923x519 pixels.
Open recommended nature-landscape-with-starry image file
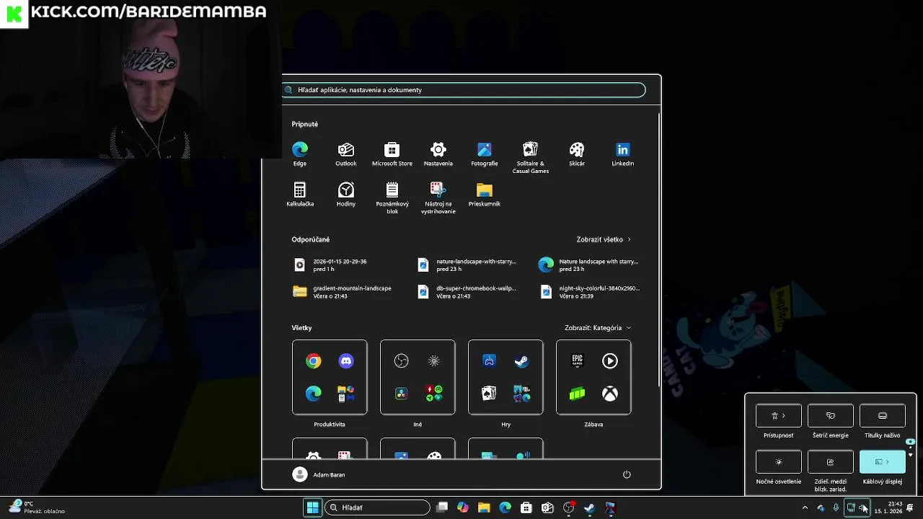click(x=468, y=265)
